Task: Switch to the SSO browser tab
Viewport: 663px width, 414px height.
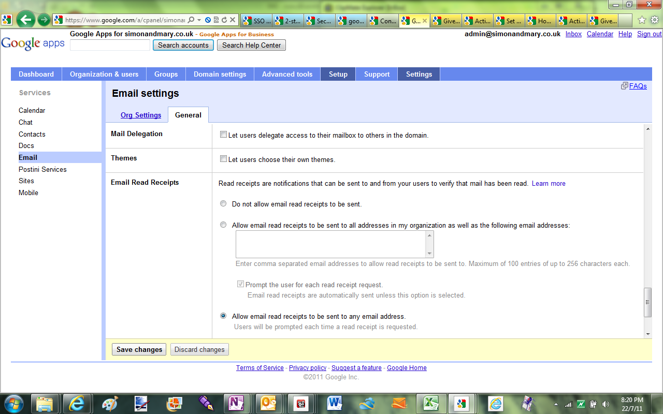Action: coord(257,21)
